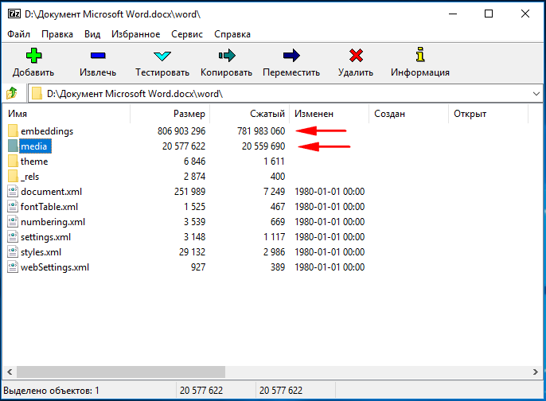Click size value 251 989
The height and width of the screenshot is (401, 546).
(189, 192)
